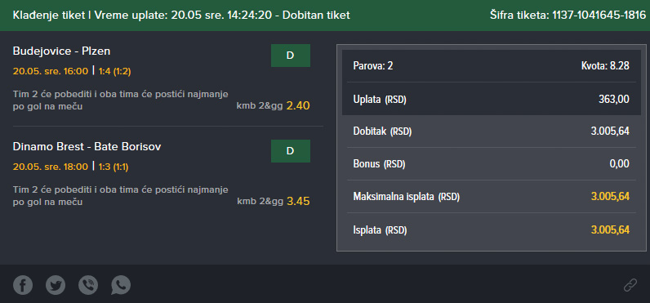Click the D status badge for Budejovice - Plzen
Viewport: 650px width, 303px height.
[291, 56]
